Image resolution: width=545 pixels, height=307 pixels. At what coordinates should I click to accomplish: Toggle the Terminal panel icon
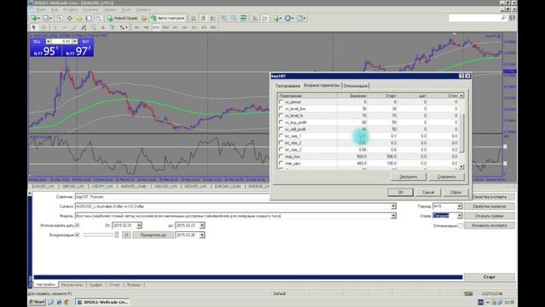point(89,18)
